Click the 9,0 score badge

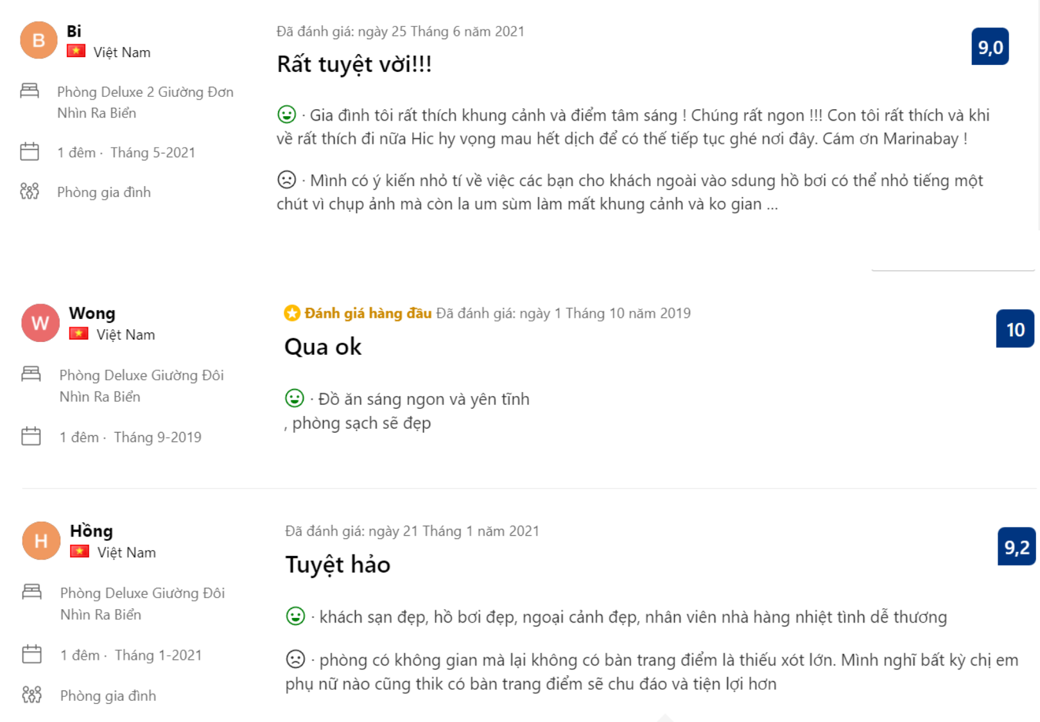(x=989, y=47)
